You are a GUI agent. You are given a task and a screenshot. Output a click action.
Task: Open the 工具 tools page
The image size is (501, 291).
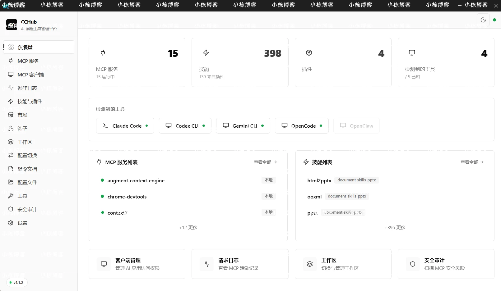coord(22,196)
